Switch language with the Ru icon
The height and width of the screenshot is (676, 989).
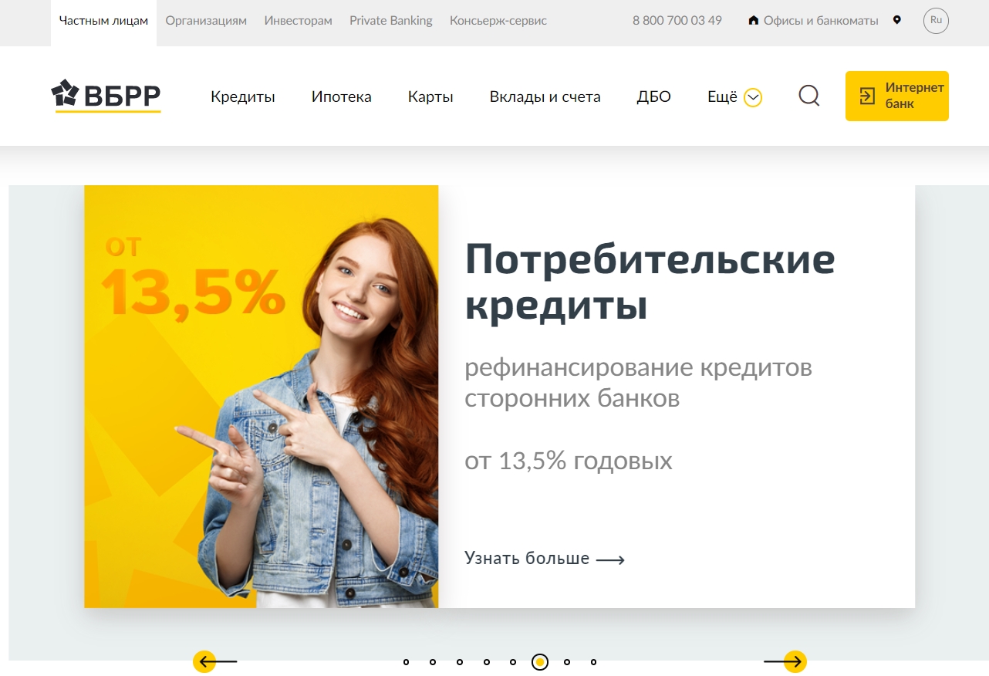936,21
